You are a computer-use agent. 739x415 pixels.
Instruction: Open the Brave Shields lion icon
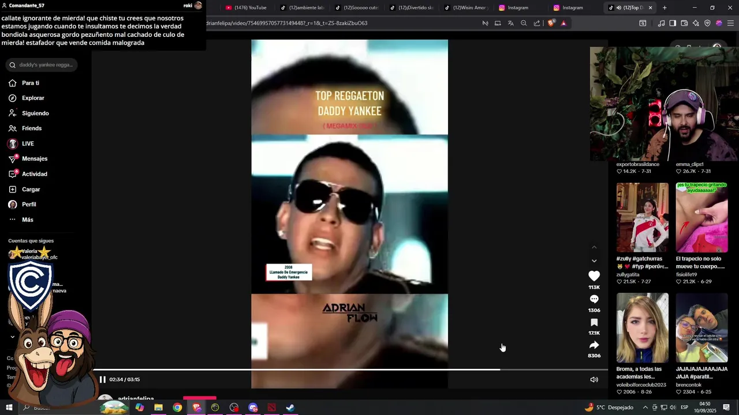click(551, 23)
